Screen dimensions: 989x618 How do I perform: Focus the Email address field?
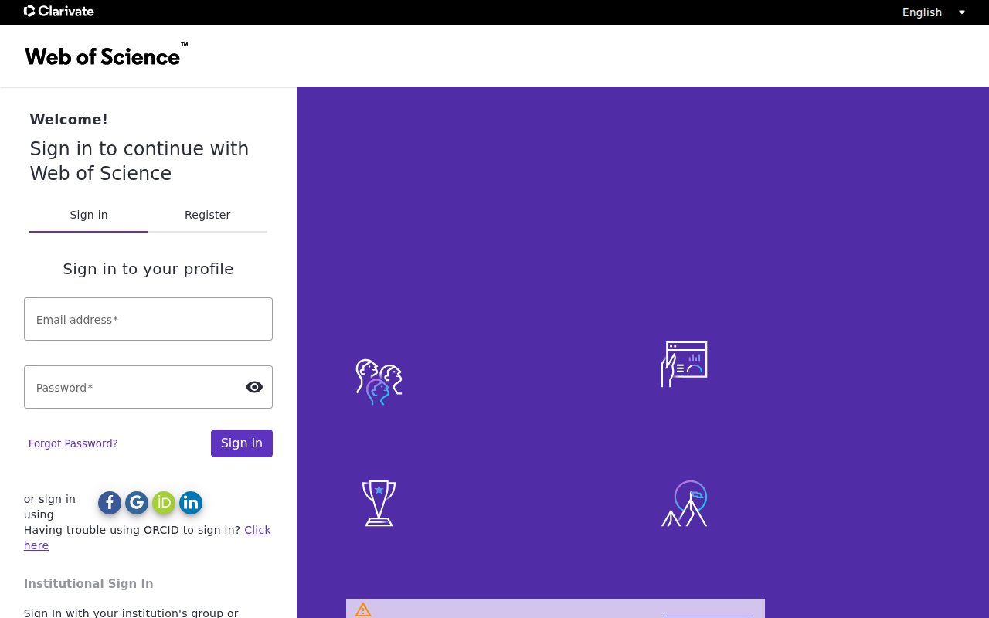(148, 319)
